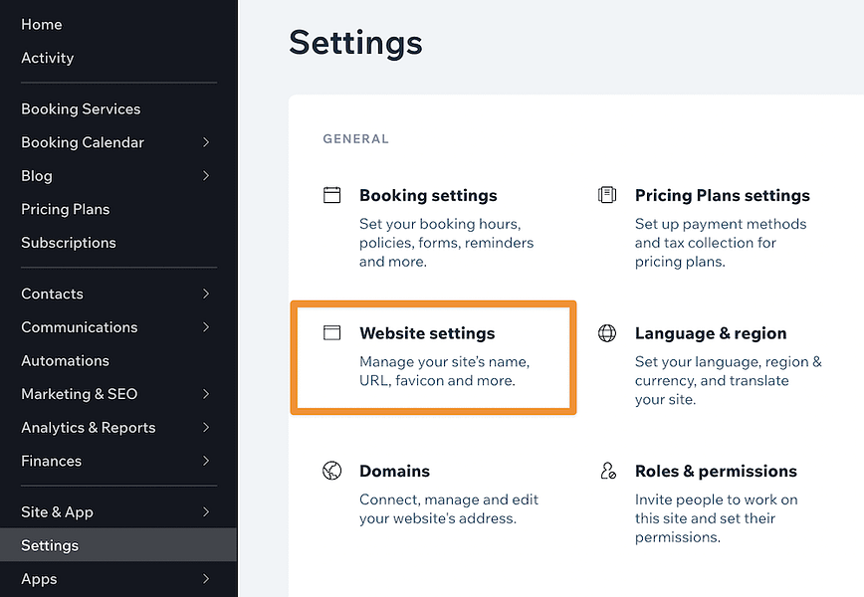This screenshot has width=864, height=597.
Task: Click the Booking settings calendar icon
Action: [331, 195]
